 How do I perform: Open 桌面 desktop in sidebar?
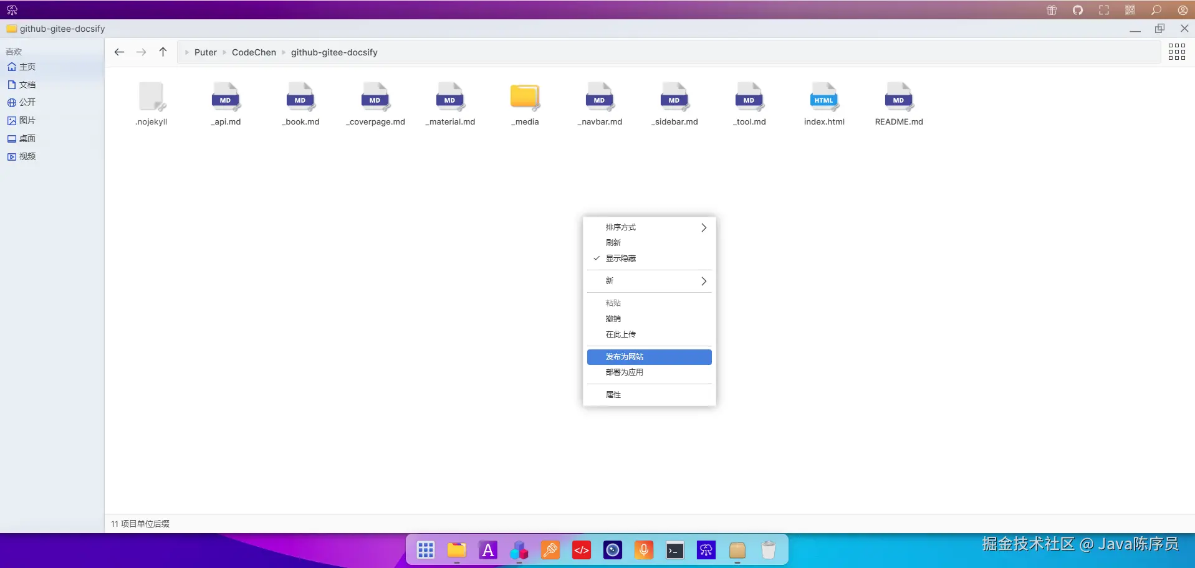tap(52, 138)
